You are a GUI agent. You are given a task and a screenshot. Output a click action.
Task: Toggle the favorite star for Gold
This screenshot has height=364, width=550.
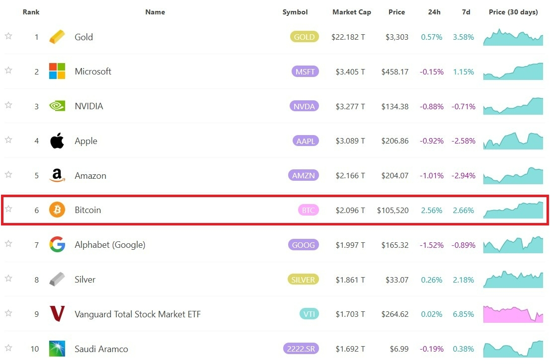click(x=8, y=36)
